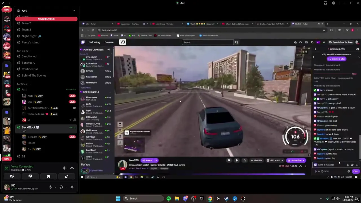Click Create a Clip button

tap(336, 59)
